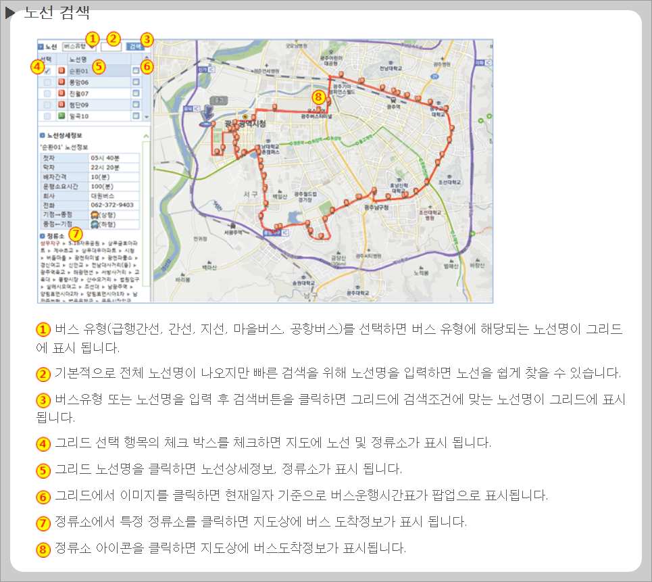Click the up chevron on 노선상세정보 panel
Screen dimensions: 652x582
pos(145,137)
